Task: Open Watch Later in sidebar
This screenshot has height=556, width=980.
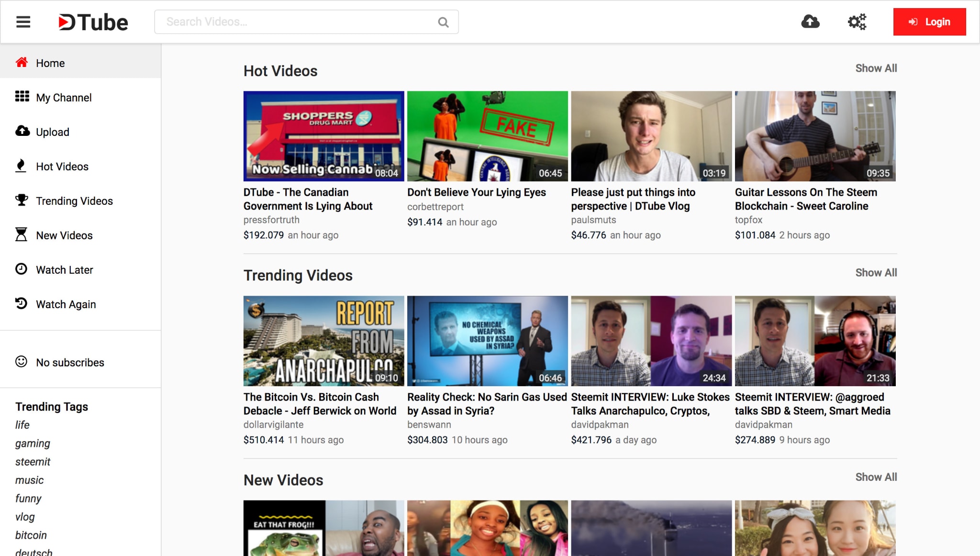Action: [80, 269]
